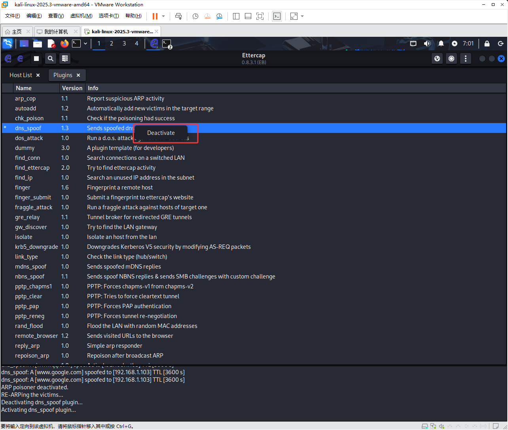The image size is (508, 430).
Task: Open the 文件(F) menu
Action: tap(13, 16)
